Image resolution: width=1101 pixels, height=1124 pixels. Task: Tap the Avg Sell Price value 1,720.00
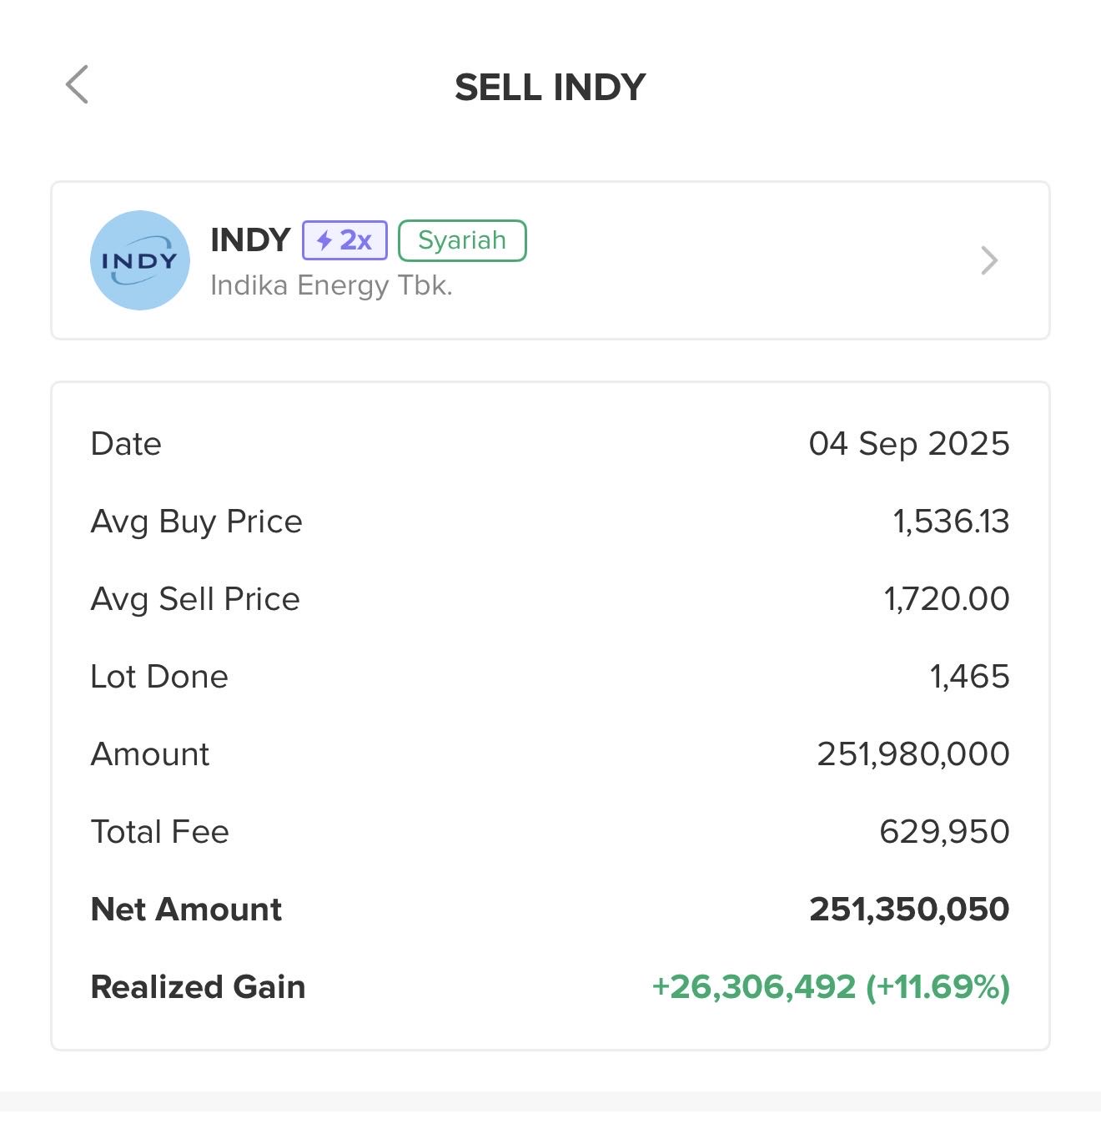[947, 599]
